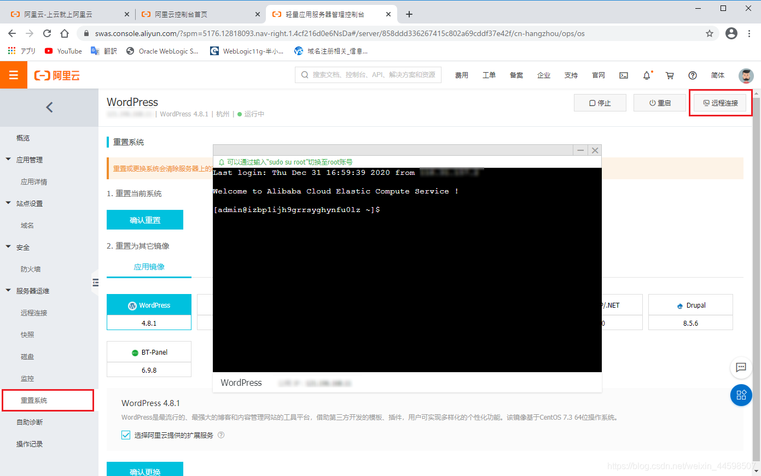Select the BT-Panel 6.9.8 image card

149,359
